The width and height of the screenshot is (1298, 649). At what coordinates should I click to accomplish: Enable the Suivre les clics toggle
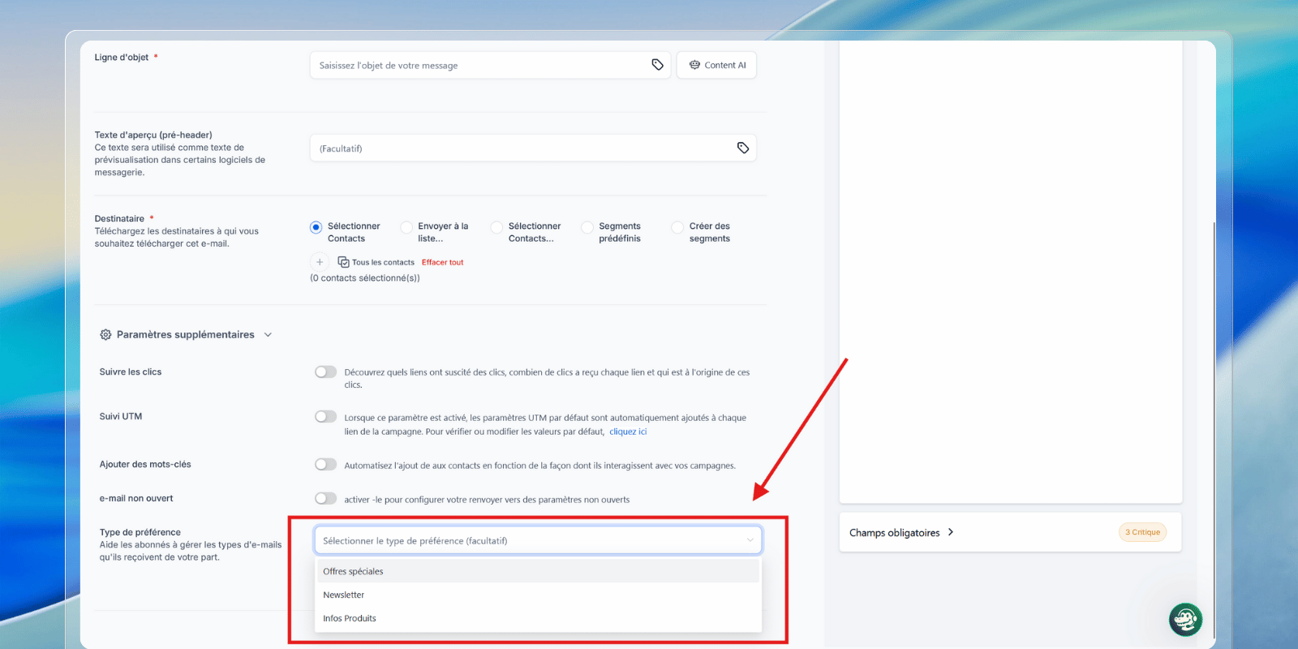[325, 372]
